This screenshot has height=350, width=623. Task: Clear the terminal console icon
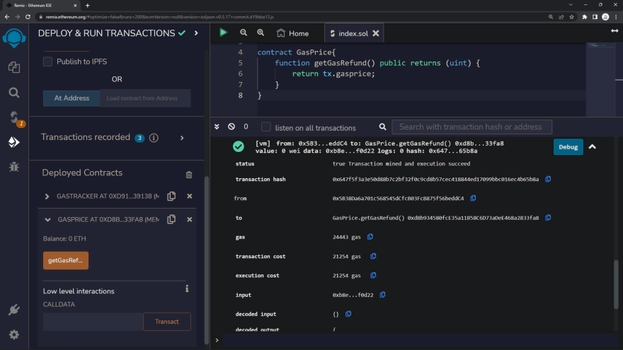pyautogui.click(x=232, y=127)
